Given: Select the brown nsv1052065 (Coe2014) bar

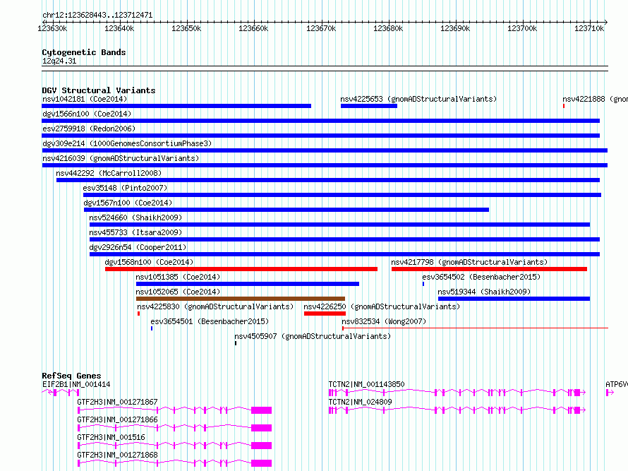Looking at the screenshot, I should (x=241, y=299).
